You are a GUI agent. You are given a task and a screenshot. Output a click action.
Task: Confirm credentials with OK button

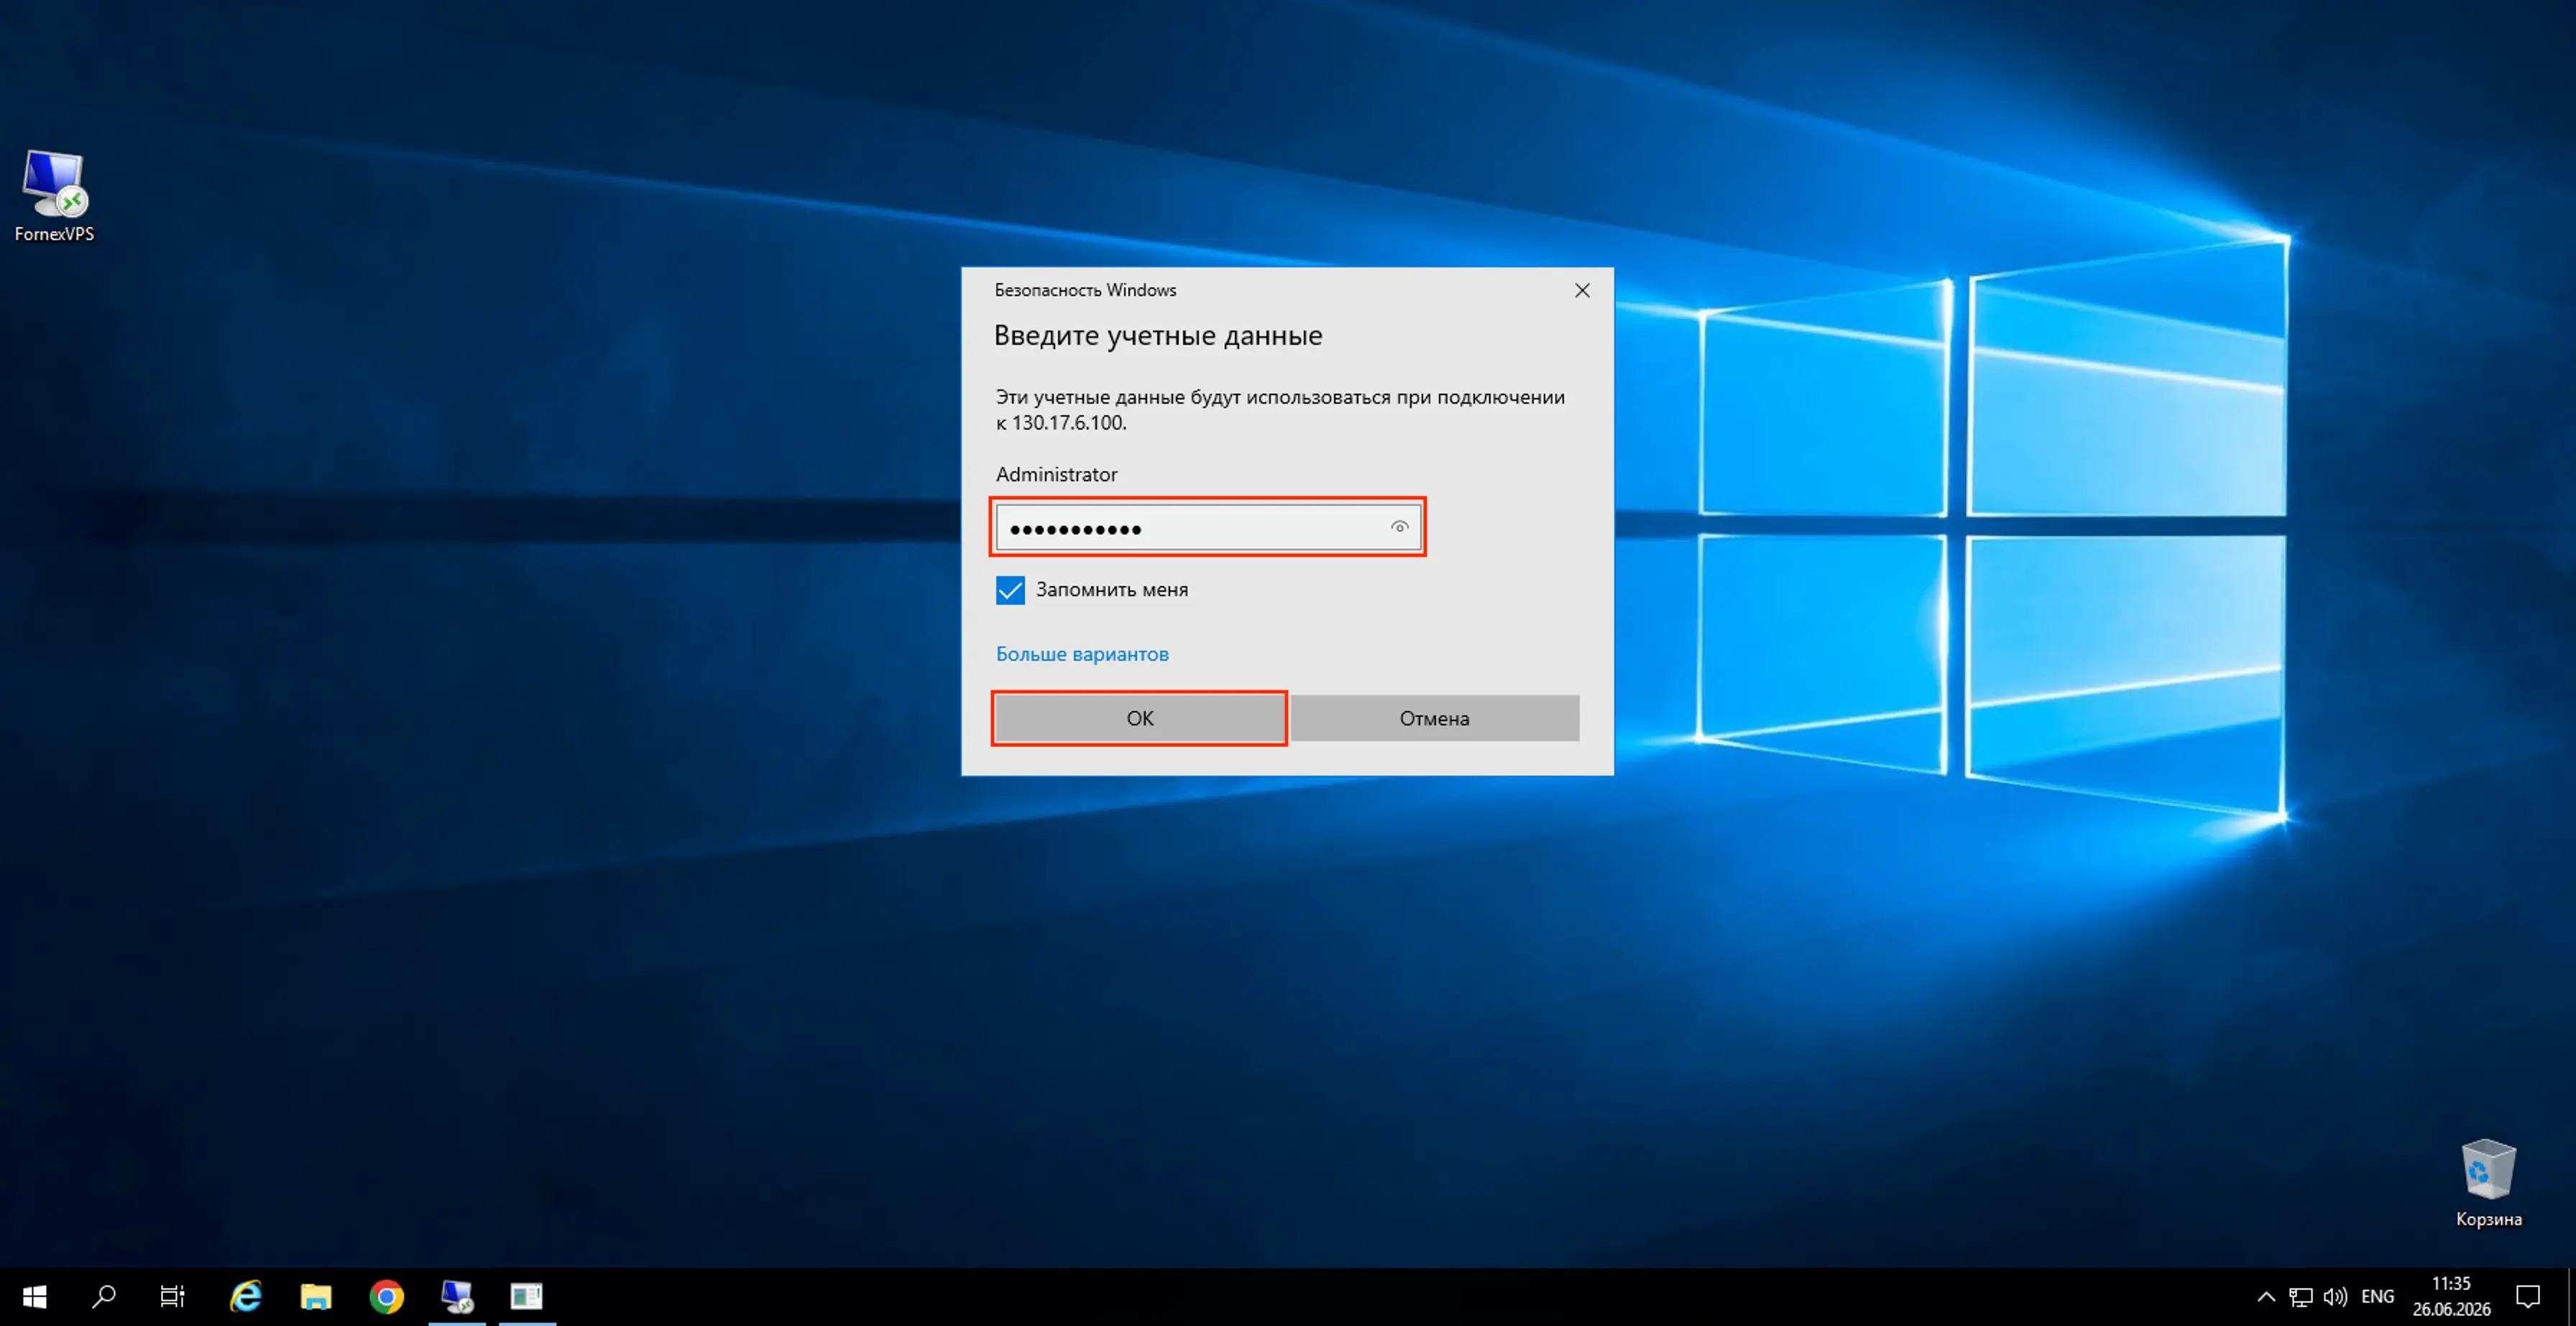pos(1140,718)
